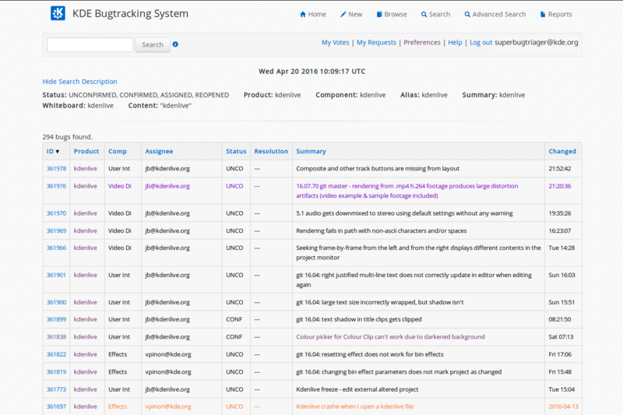The width and height of the screenshot is (623, 415).
Task: Sort by Assignee column header
Action: click(159, 151)
